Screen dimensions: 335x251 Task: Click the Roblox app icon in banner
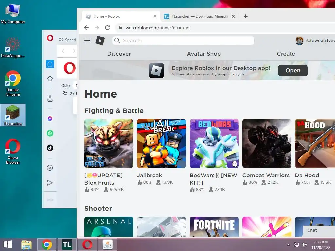[x=156, y=71]
